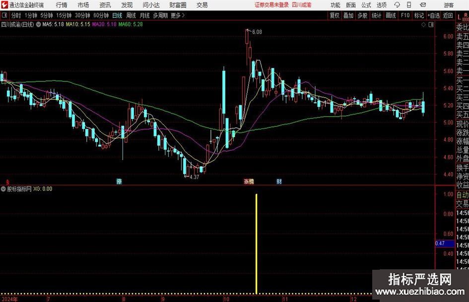Click the 证券交易未登录 login link

[271, 5]
